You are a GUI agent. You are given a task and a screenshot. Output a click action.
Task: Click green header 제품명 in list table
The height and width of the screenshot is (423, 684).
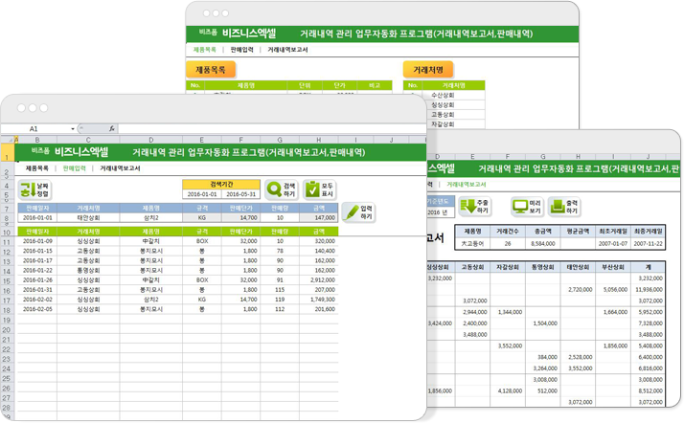click(151, 232)
